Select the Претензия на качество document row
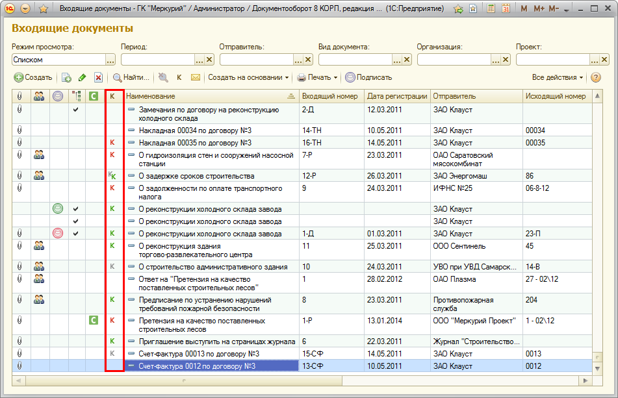This screenshot has width=618, height=398. tap(201, 321)
